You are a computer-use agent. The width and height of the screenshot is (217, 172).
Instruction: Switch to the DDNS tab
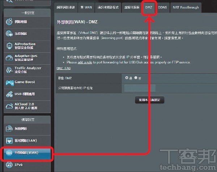click(162, 7)
